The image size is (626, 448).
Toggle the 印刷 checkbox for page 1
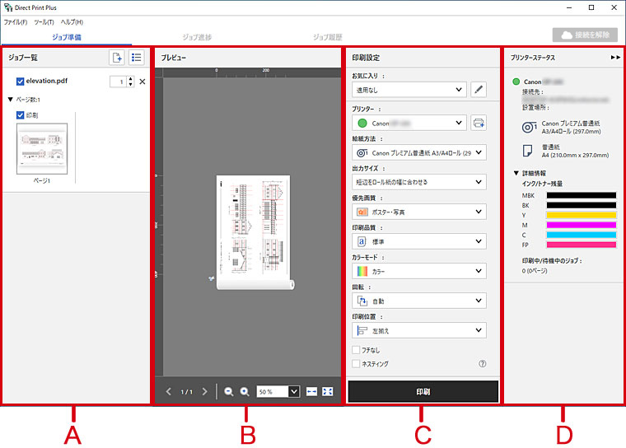[21, 115]
